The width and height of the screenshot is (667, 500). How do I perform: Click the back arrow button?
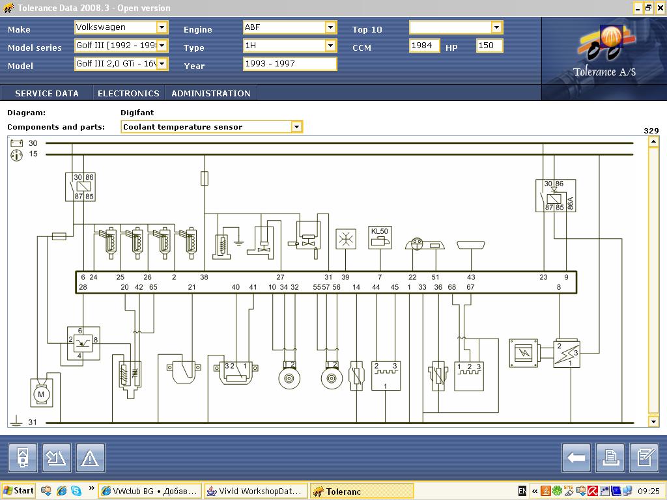[x=576, y=458]
